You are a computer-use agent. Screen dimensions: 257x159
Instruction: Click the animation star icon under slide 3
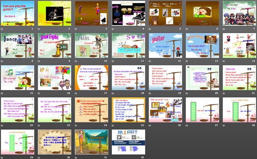[76, 29]
